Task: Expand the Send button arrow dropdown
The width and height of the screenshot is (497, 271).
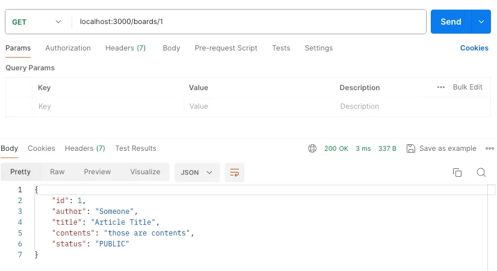Action: pyautogui.click(x=481, y=22)
